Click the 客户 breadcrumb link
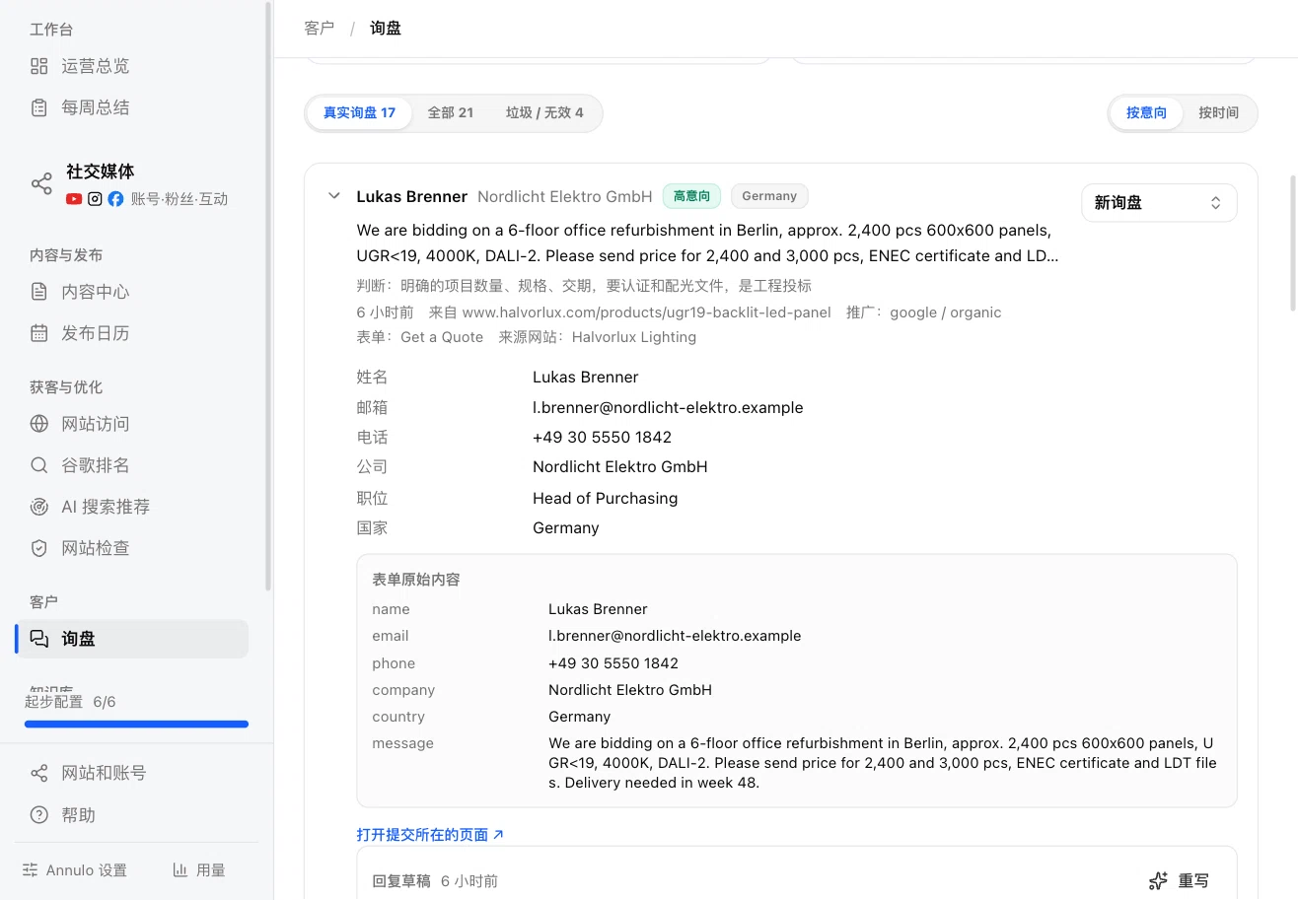Image resolution: width=1298 pixels, height=900 pixels. click(320, 28)
